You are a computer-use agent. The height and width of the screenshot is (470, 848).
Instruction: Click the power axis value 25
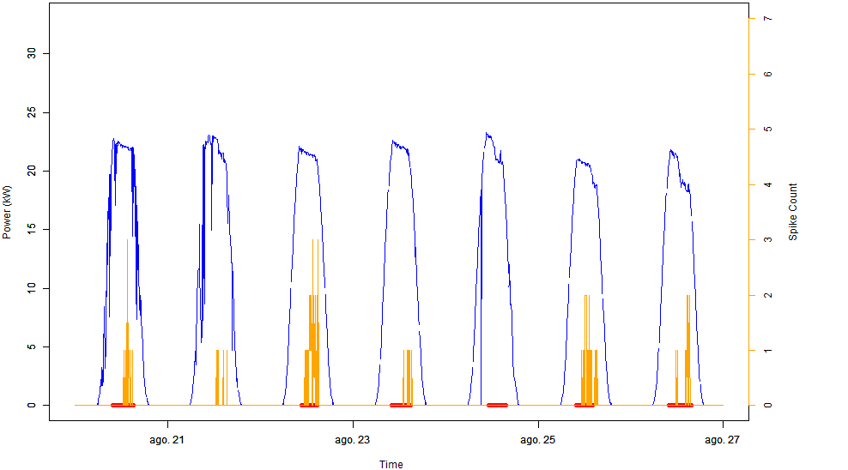32,112
